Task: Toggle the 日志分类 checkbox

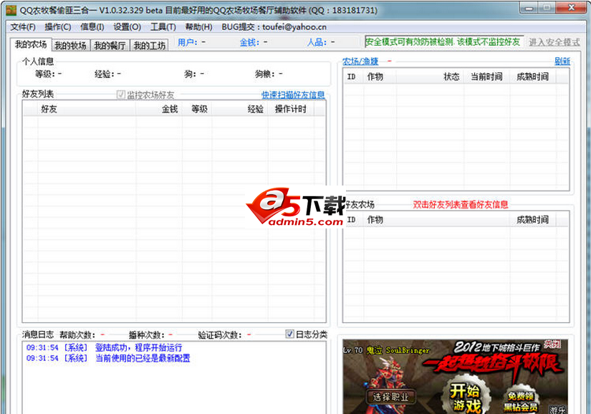Action: click(x=289, y=334)
